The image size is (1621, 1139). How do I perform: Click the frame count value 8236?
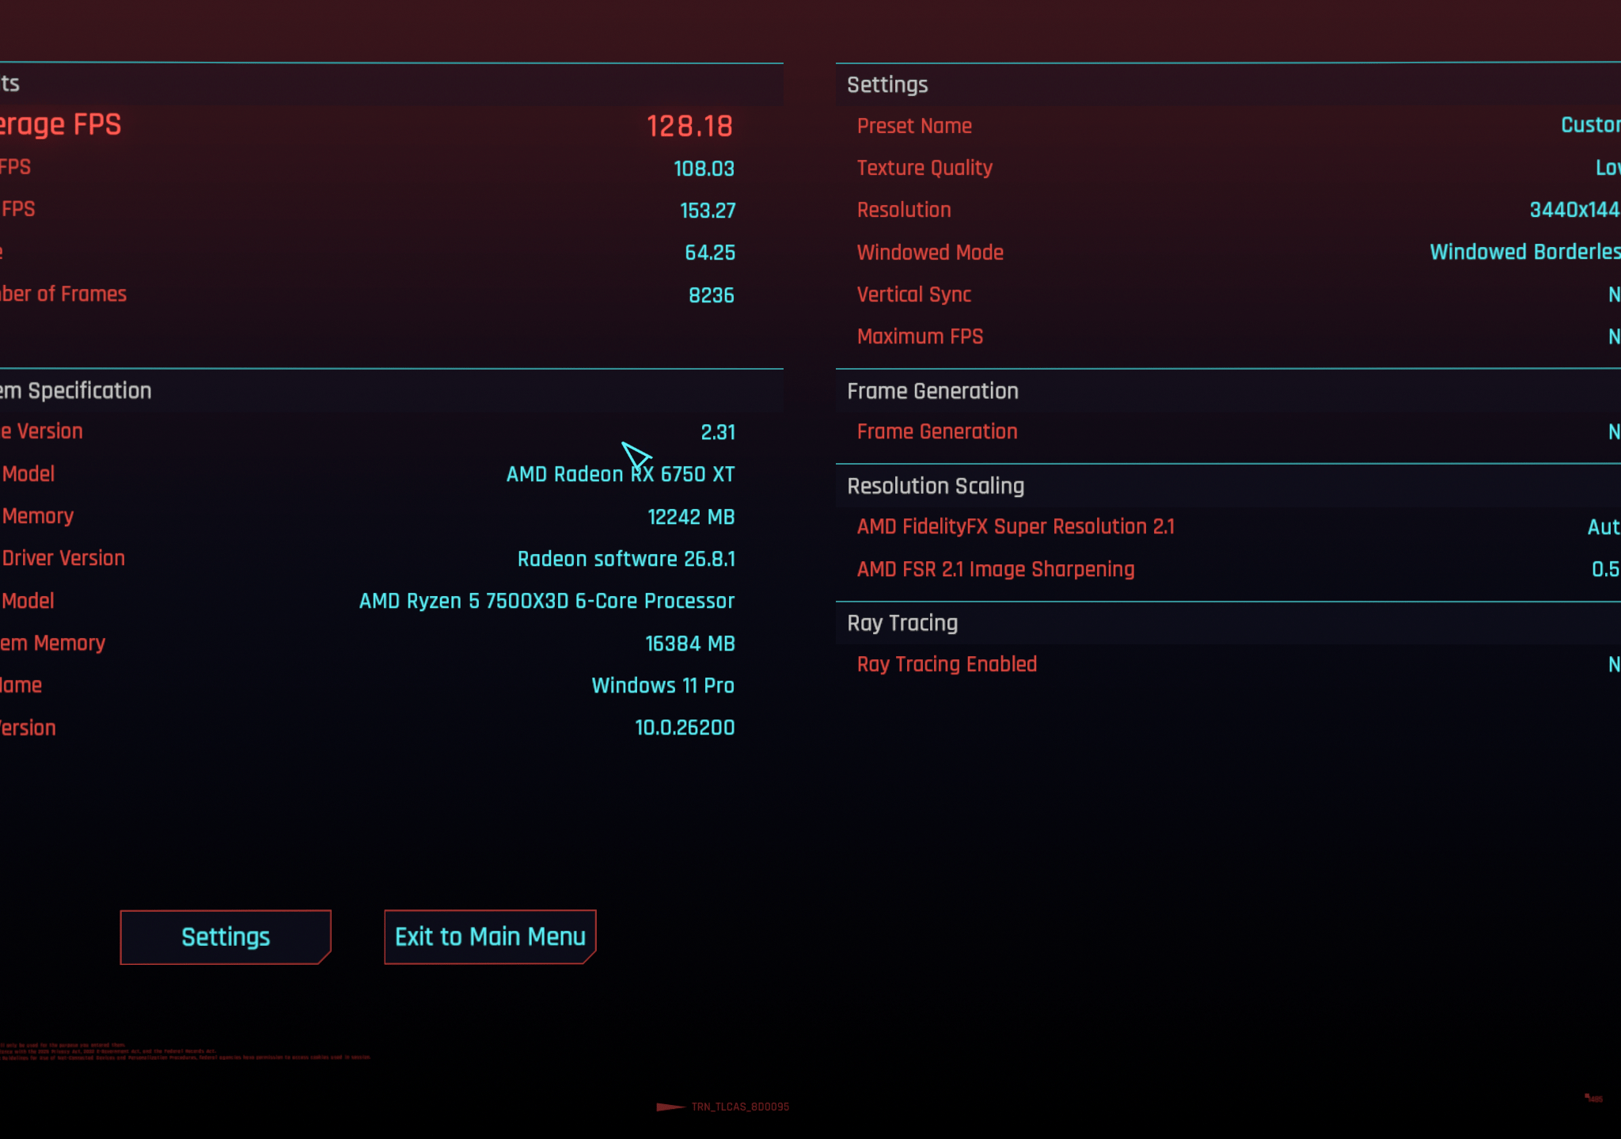[x=712, y=295]
